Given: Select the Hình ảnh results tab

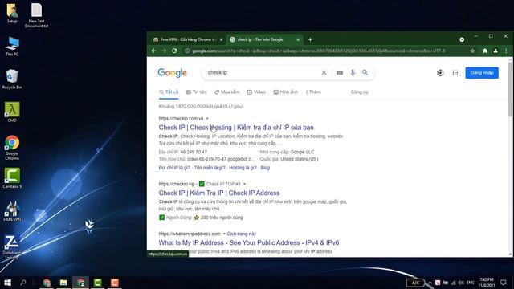Looking at the screenshot, I should click(x=286, y=92).
